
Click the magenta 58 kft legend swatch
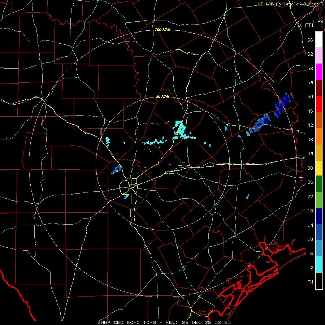[x=319, y=72]
